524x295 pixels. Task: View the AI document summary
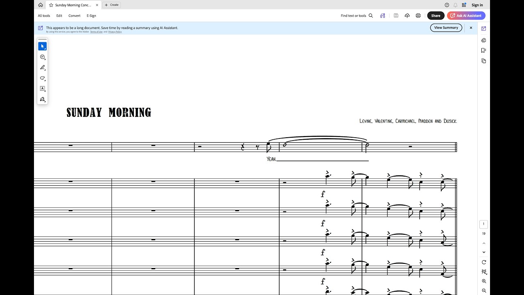(446, 27)
